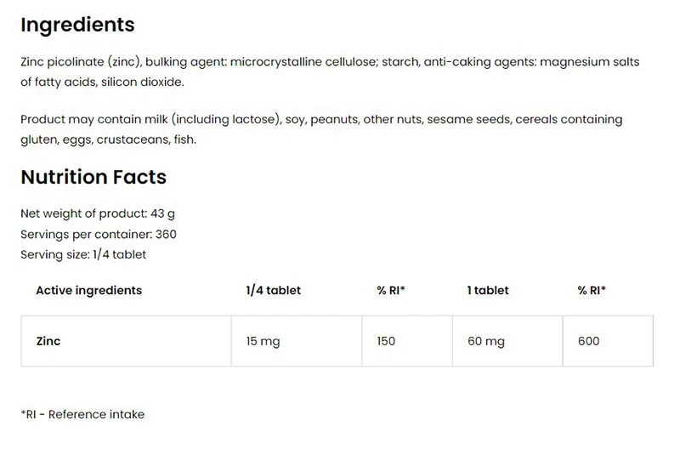The width and height of the screenshot is (680, 449).
Task: Select the Zinc row label cell
Action: click(x=48, y=341)
